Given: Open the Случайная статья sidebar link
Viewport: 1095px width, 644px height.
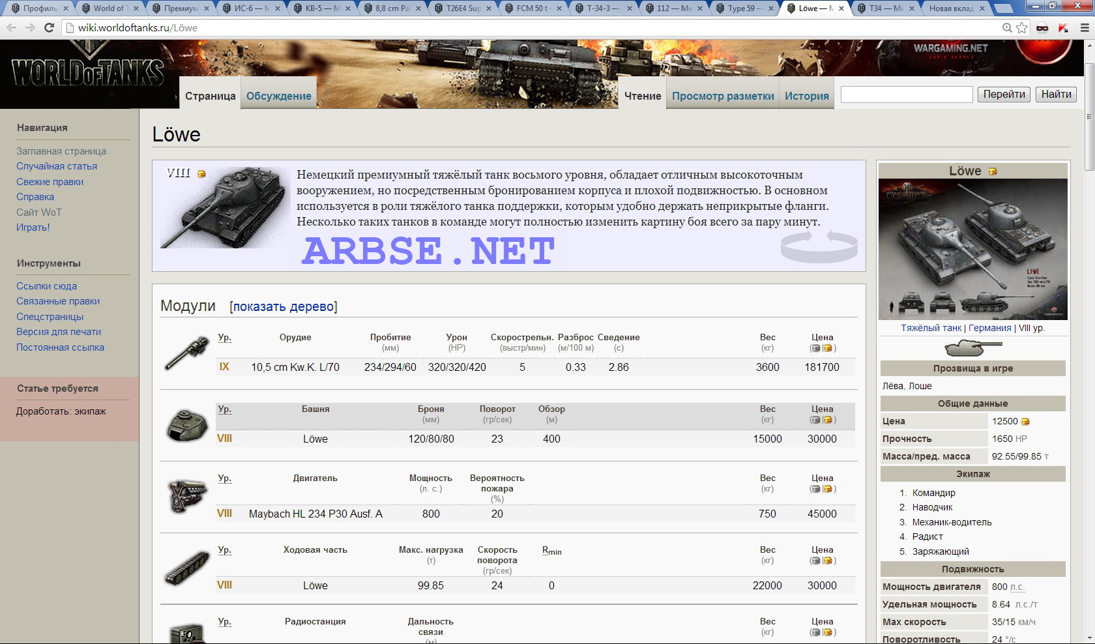Looking at the screenshot, I should coord(57,166).
